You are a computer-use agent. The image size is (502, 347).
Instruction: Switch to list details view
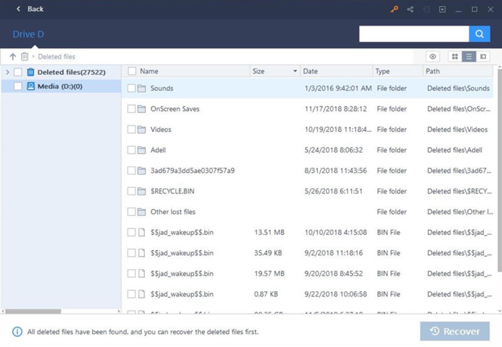pos(469,57)
